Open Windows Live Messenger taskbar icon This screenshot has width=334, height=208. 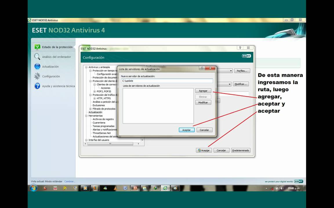point(105,188)
